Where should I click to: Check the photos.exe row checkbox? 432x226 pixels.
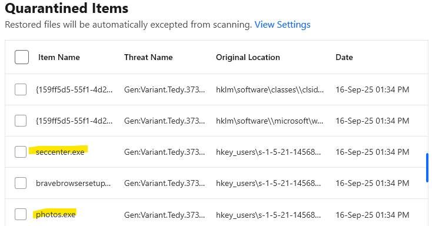21,214
